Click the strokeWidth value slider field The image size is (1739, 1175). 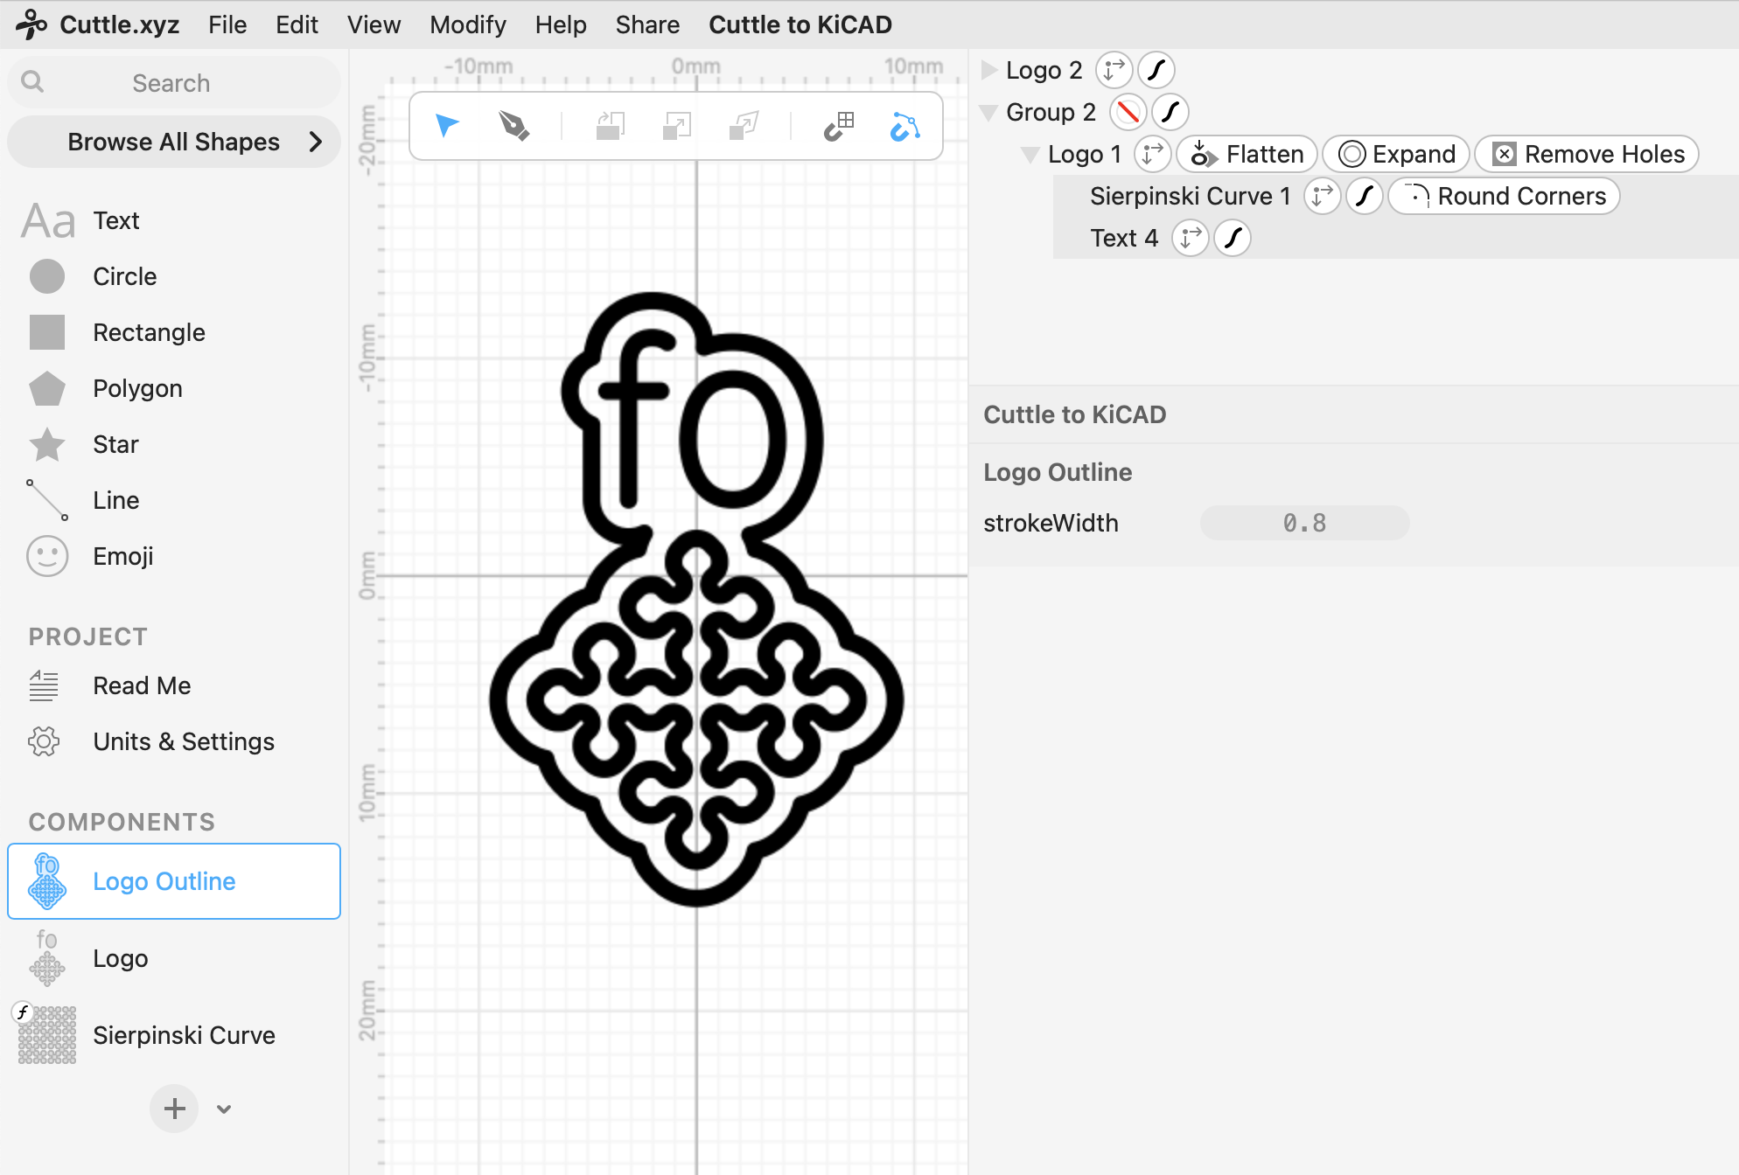(1303, 523)
